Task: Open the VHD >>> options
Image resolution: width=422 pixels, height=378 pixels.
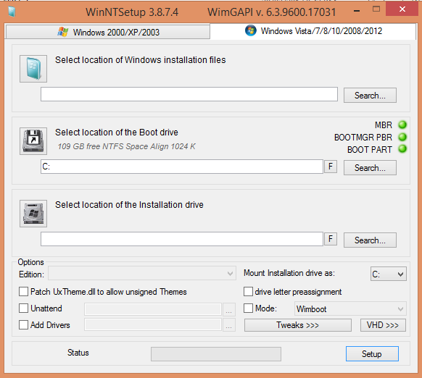Action: pos(383,325)
